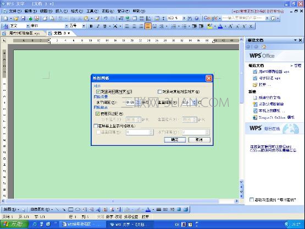The width and height of the screenshot is (305, 229).
Task: Check 对象与其他对象对齐 checkbox
Action: [160, 91]
